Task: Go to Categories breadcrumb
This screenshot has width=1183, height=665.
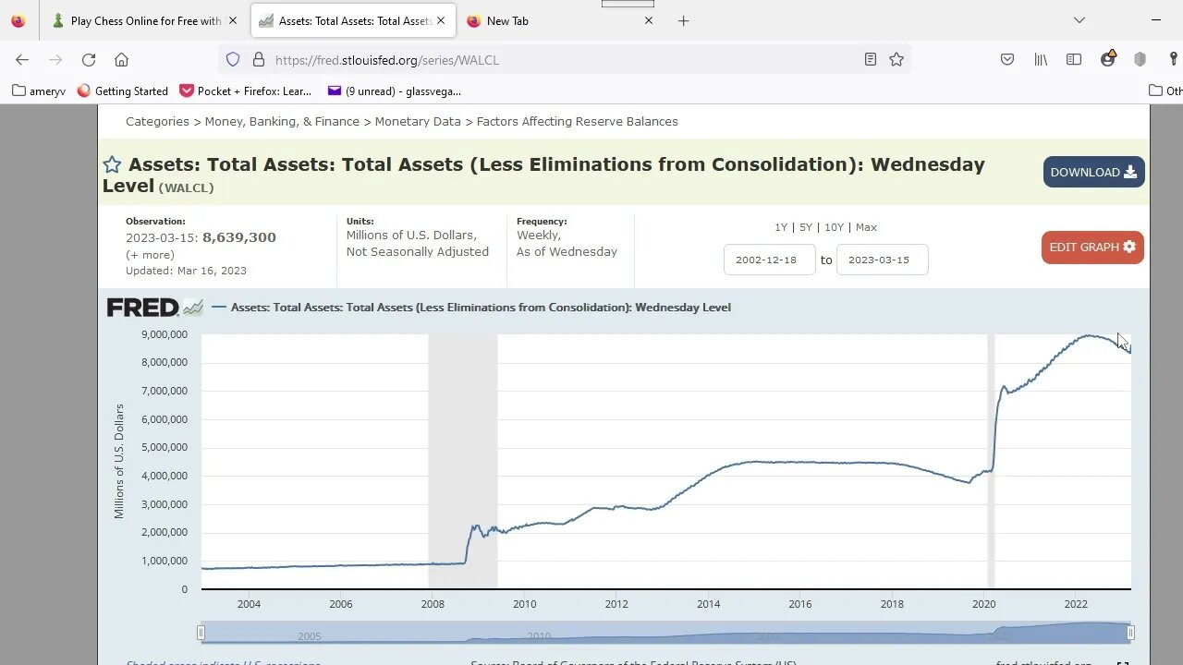Action: (x=157, y=121)
